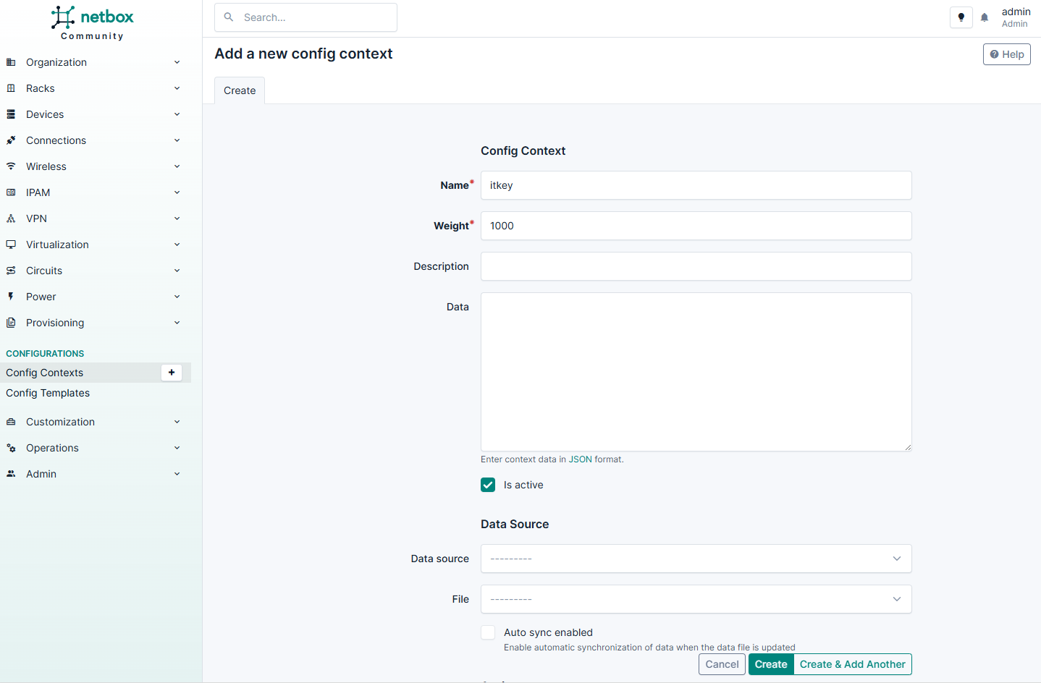Open the notifications bell icon
This screenshot has height=683, width=1041.
[x=985, y=17]
